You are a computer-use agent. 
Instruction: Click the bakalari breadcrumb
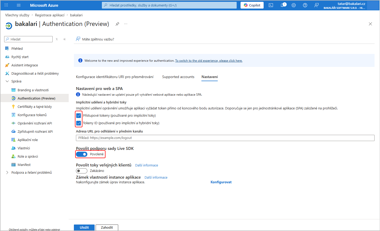(76, 15)
